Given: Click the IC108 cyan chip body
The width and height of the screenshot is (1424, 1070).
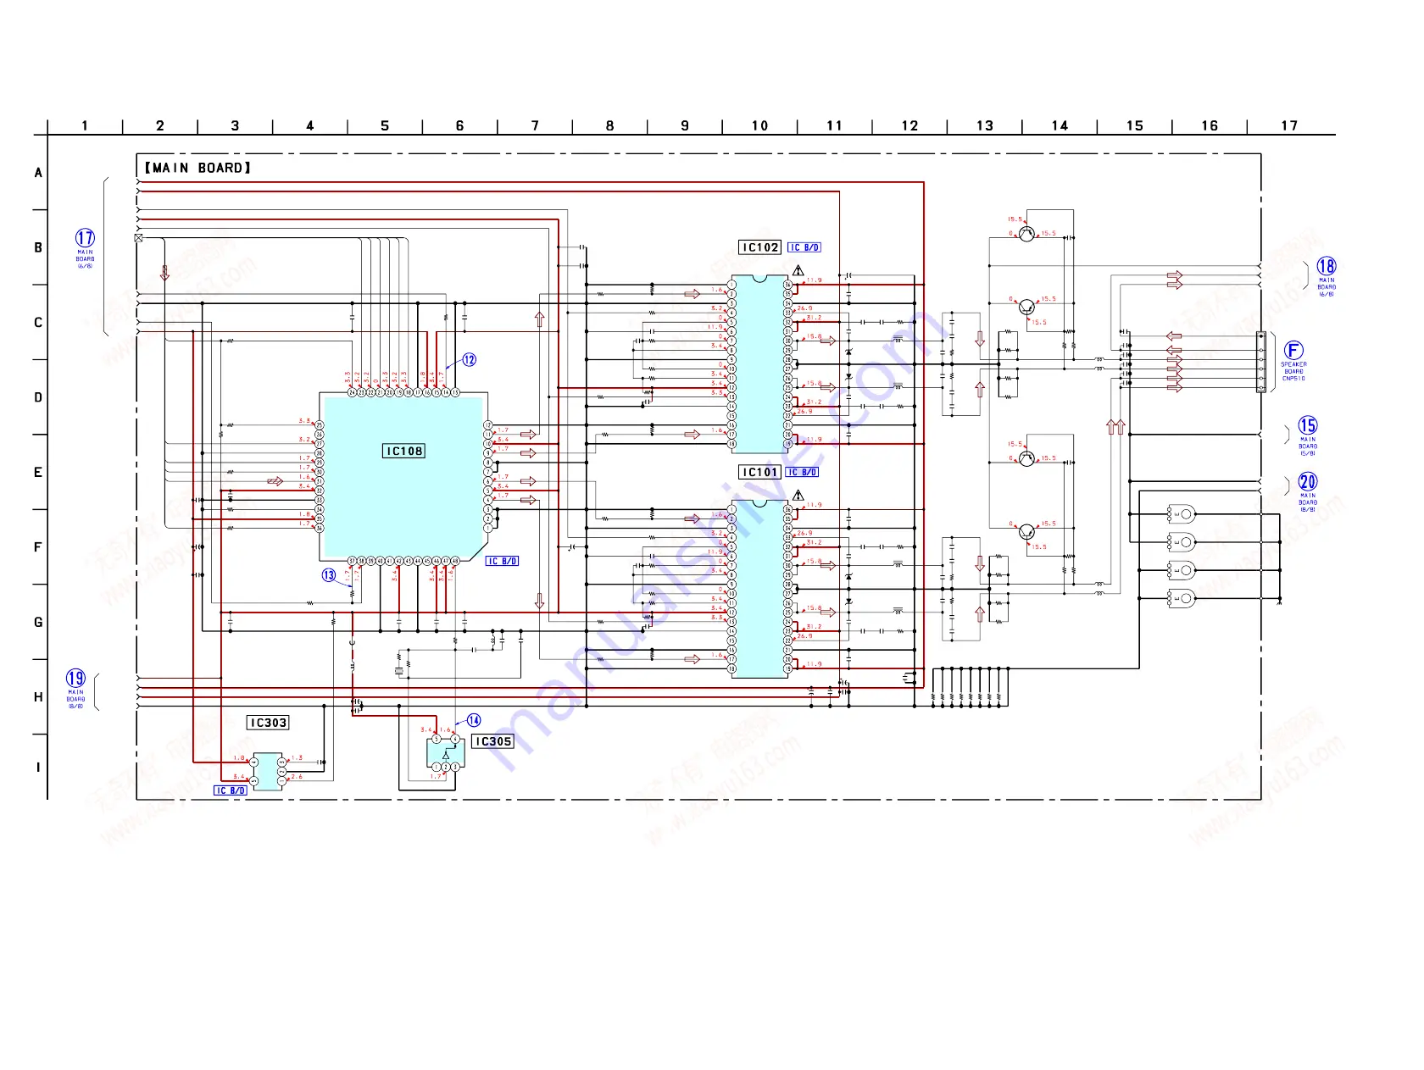Looking at the screenshot, I should [x=404, y=476].
